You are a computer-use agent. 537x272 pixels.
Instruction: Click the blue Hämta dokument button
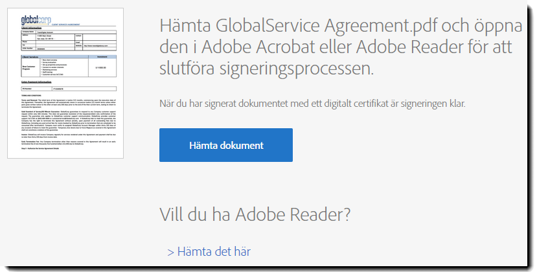226,145
